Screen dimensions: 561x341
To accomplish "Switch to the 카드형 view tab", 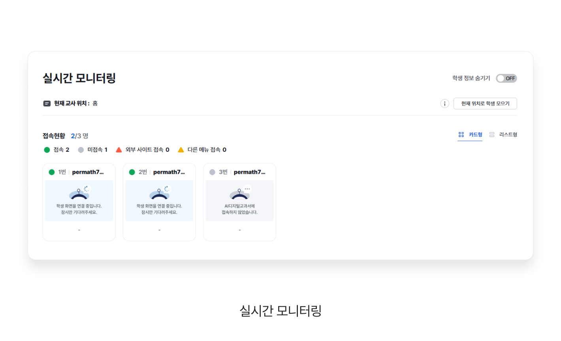I will [470, 135].
